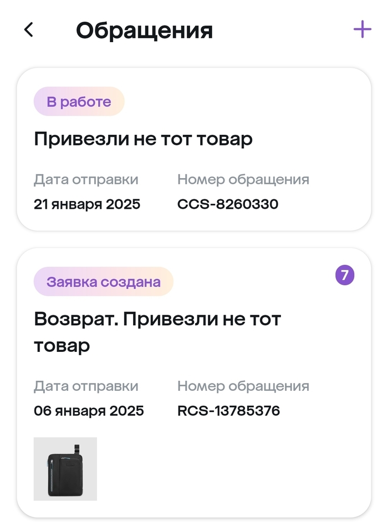This screenshot has width=388, height=524.
Task: Open the "Возврат. Привезли не тот товар" request
Action: pos(157,332)
